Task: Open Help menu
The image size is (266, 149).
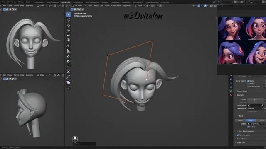Action: click(28, 2)
